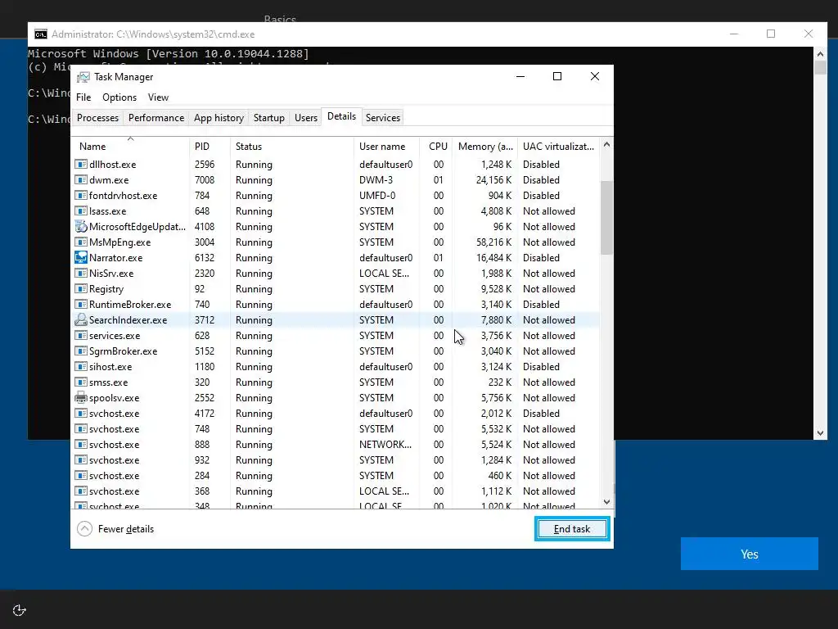Click the lsass.exe process icon
The image size is (838, 629).
(81, 210)
